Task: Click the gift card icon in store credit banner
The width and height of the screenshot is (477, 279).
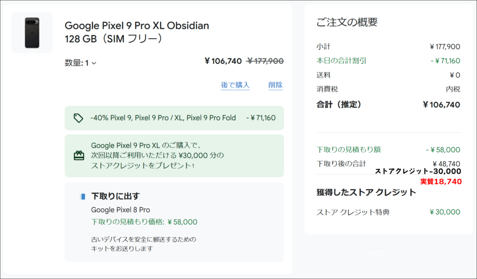Action: click(79, 155)
